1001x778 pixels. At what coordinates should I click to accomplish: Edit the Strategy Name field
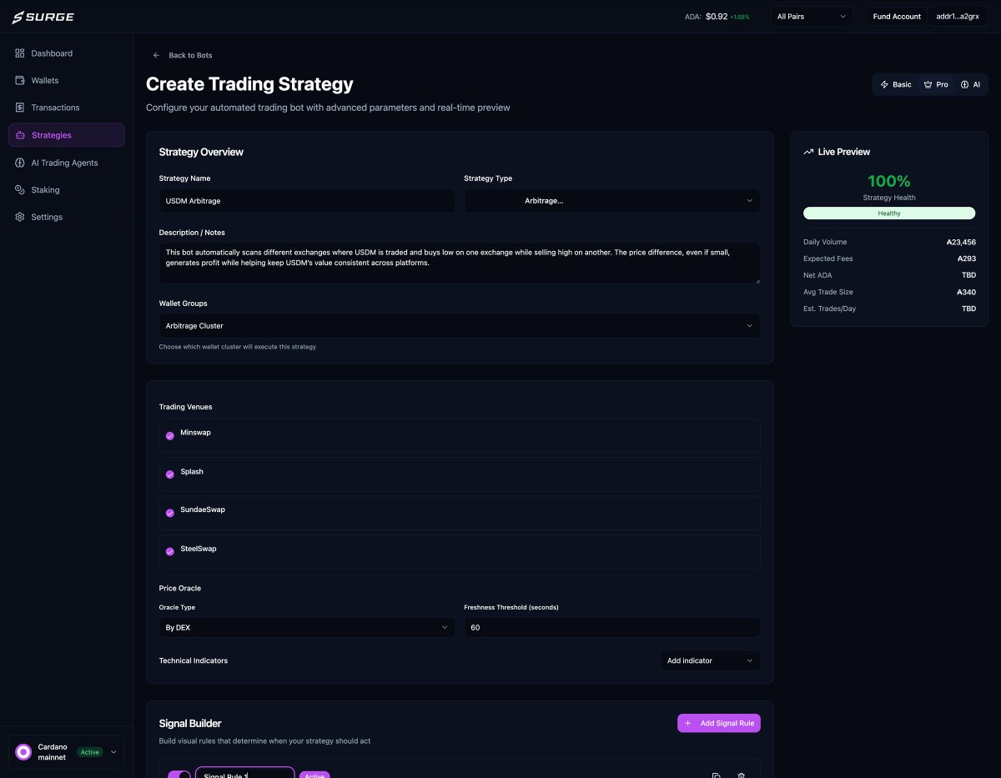(307, 201)
